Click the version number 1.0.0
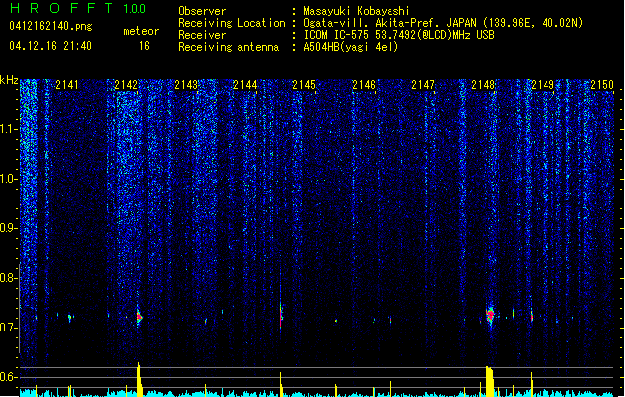 pos(135,8)
